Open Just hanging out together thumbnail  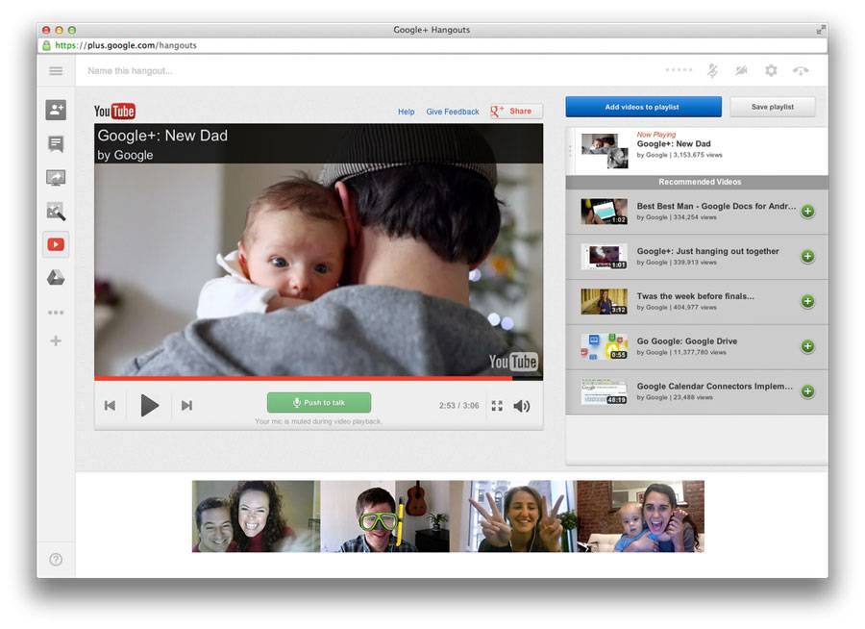click(x=605, y=256)
